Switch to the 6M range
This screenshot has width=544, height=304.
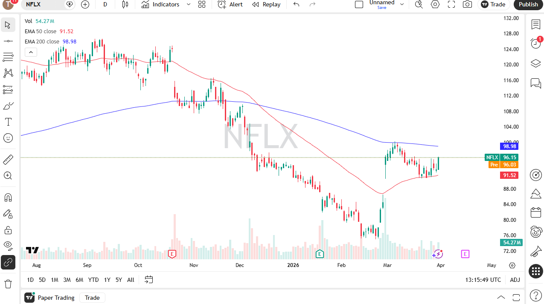click(79, 280)
